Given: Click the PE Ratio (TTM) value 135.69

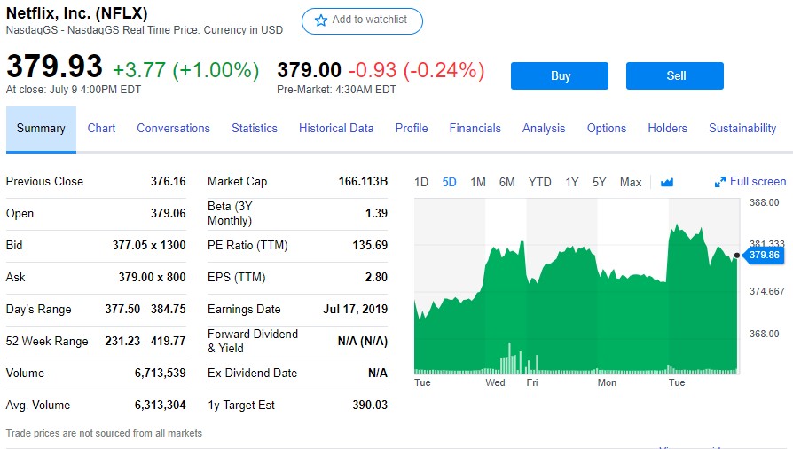Looking at the screenshot, I should [370, 245].
